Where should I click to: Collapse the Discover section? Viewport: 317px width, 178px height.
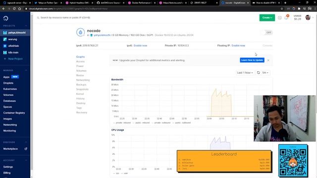point(26,142)
